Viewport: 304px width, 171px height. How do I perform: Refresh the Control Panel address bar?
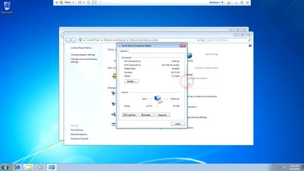[x=202, y=40]
